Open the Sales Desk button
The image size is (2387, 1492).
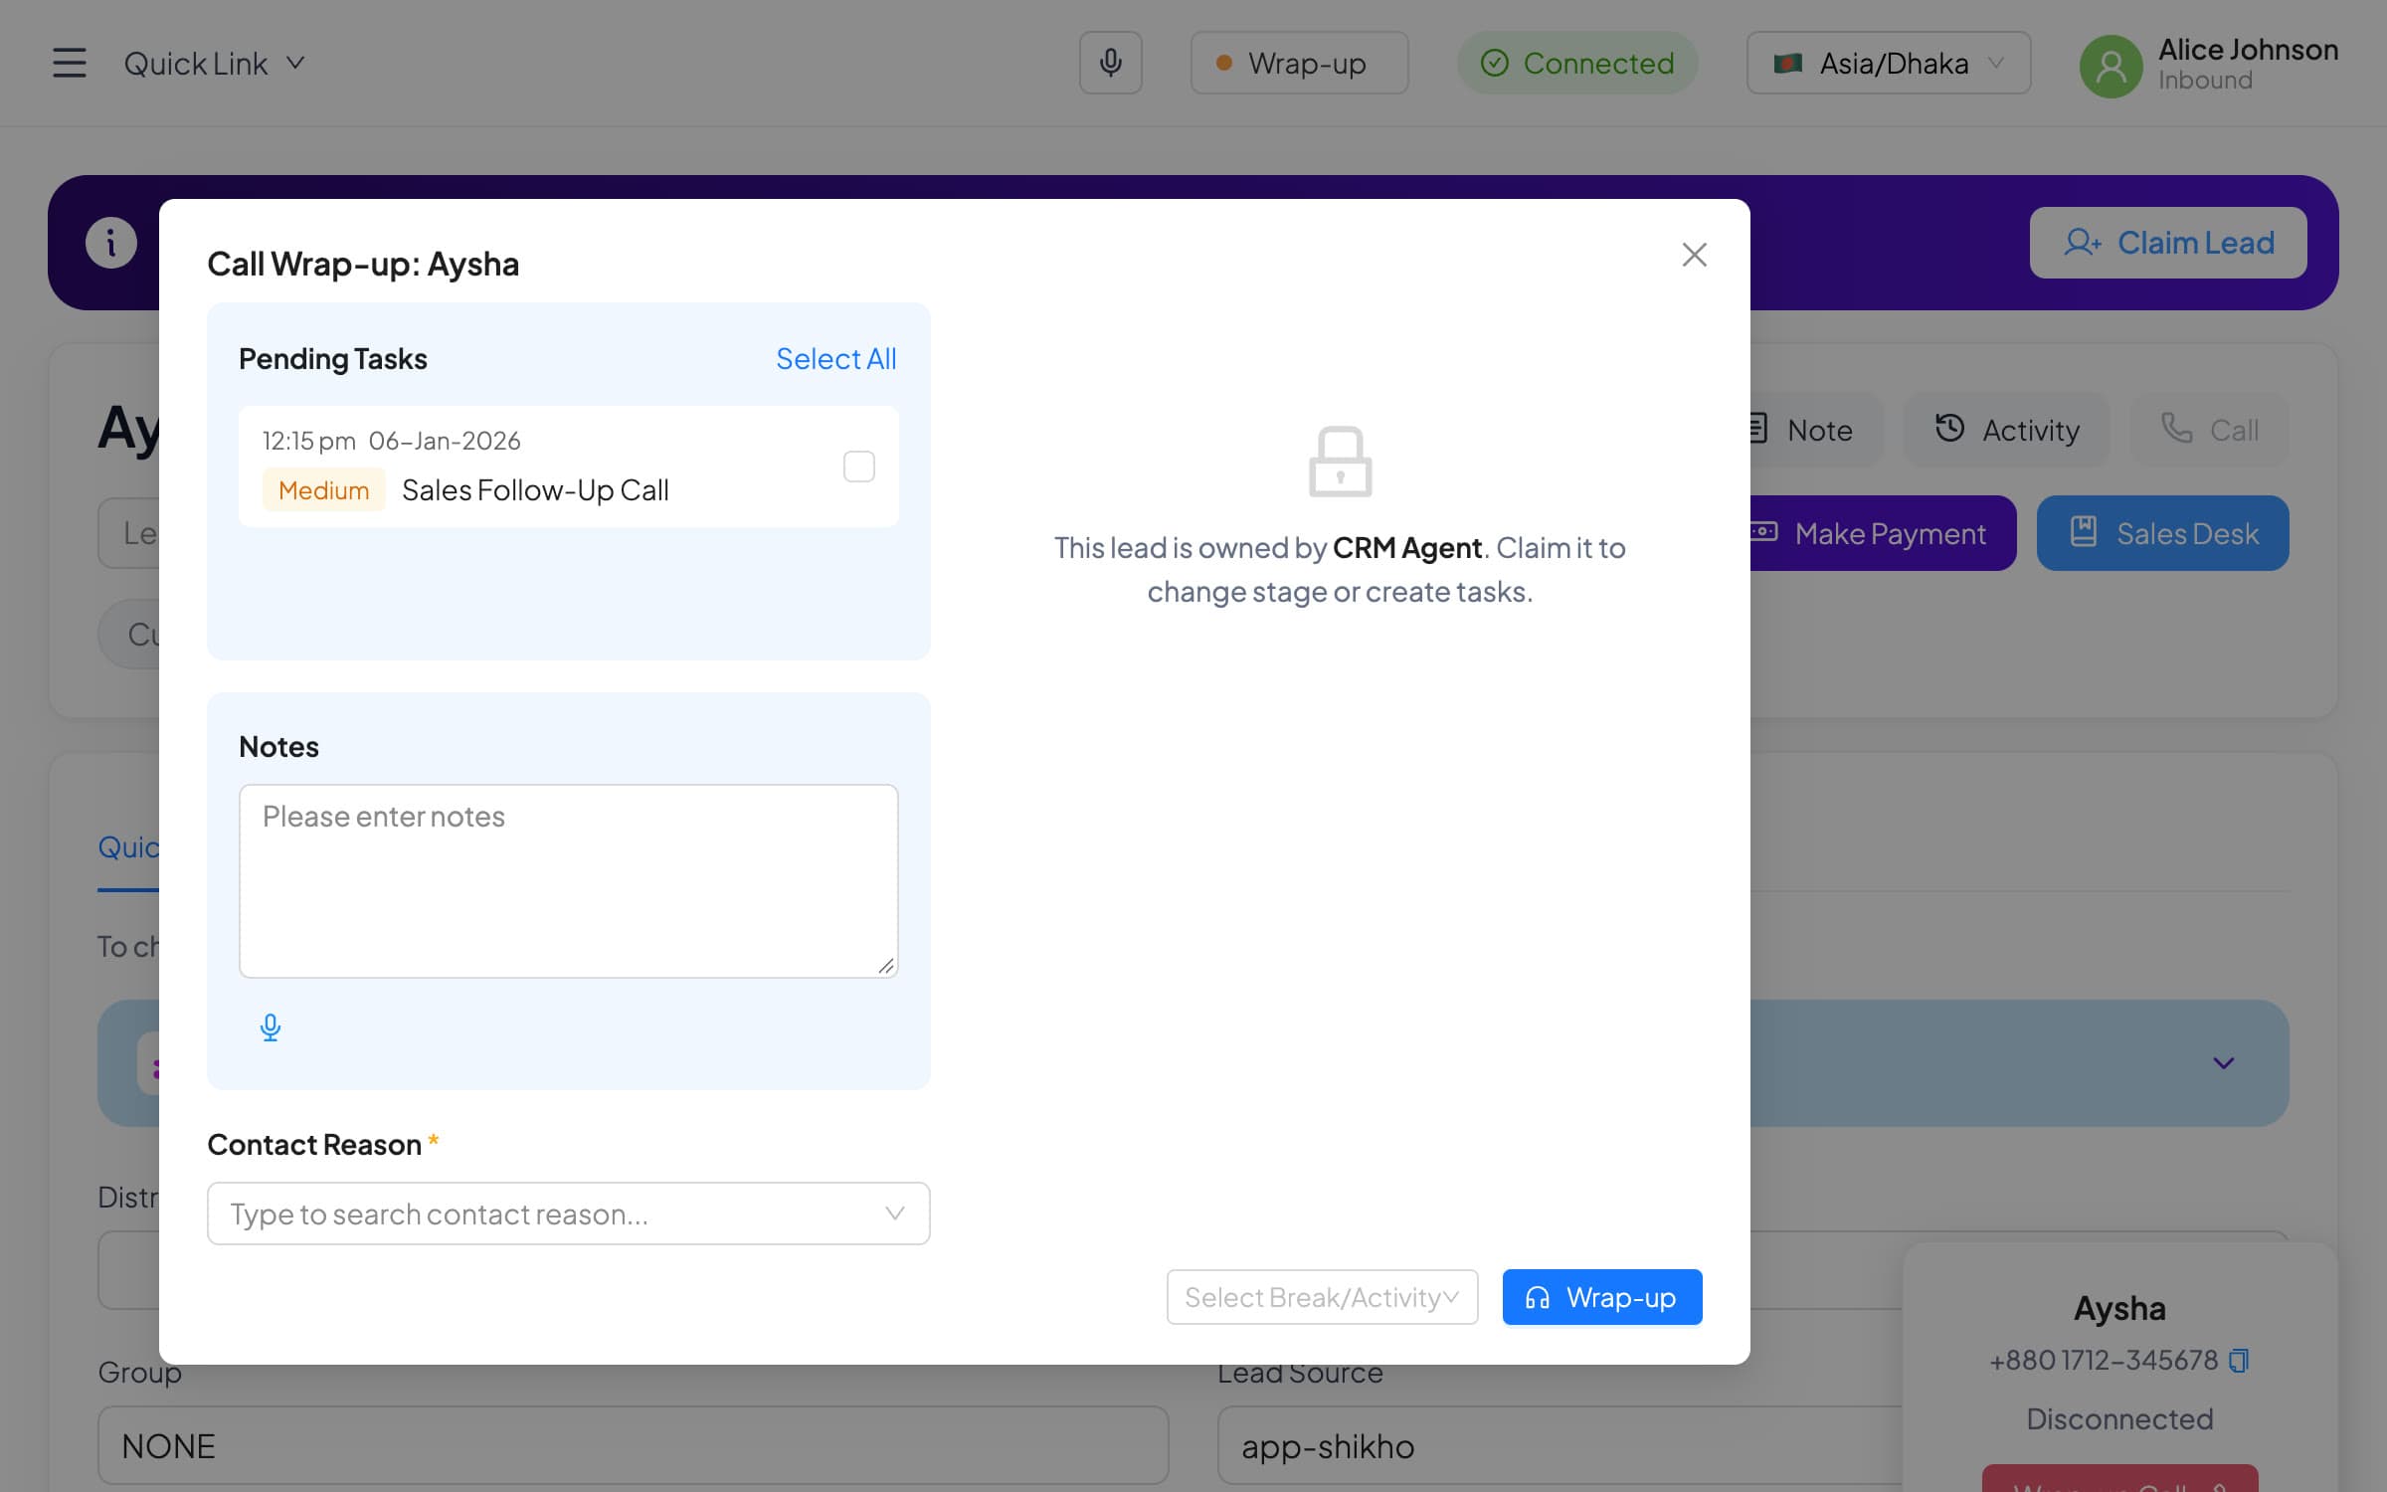(x=2163, y=533)
